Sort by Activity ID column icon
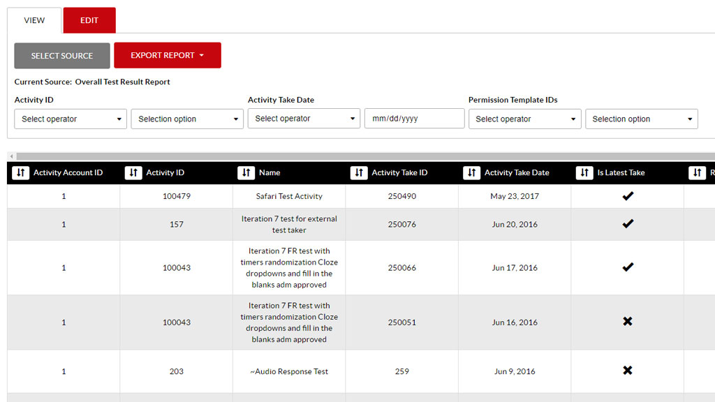Screen dimensions: 715x402 coord(133,173)
